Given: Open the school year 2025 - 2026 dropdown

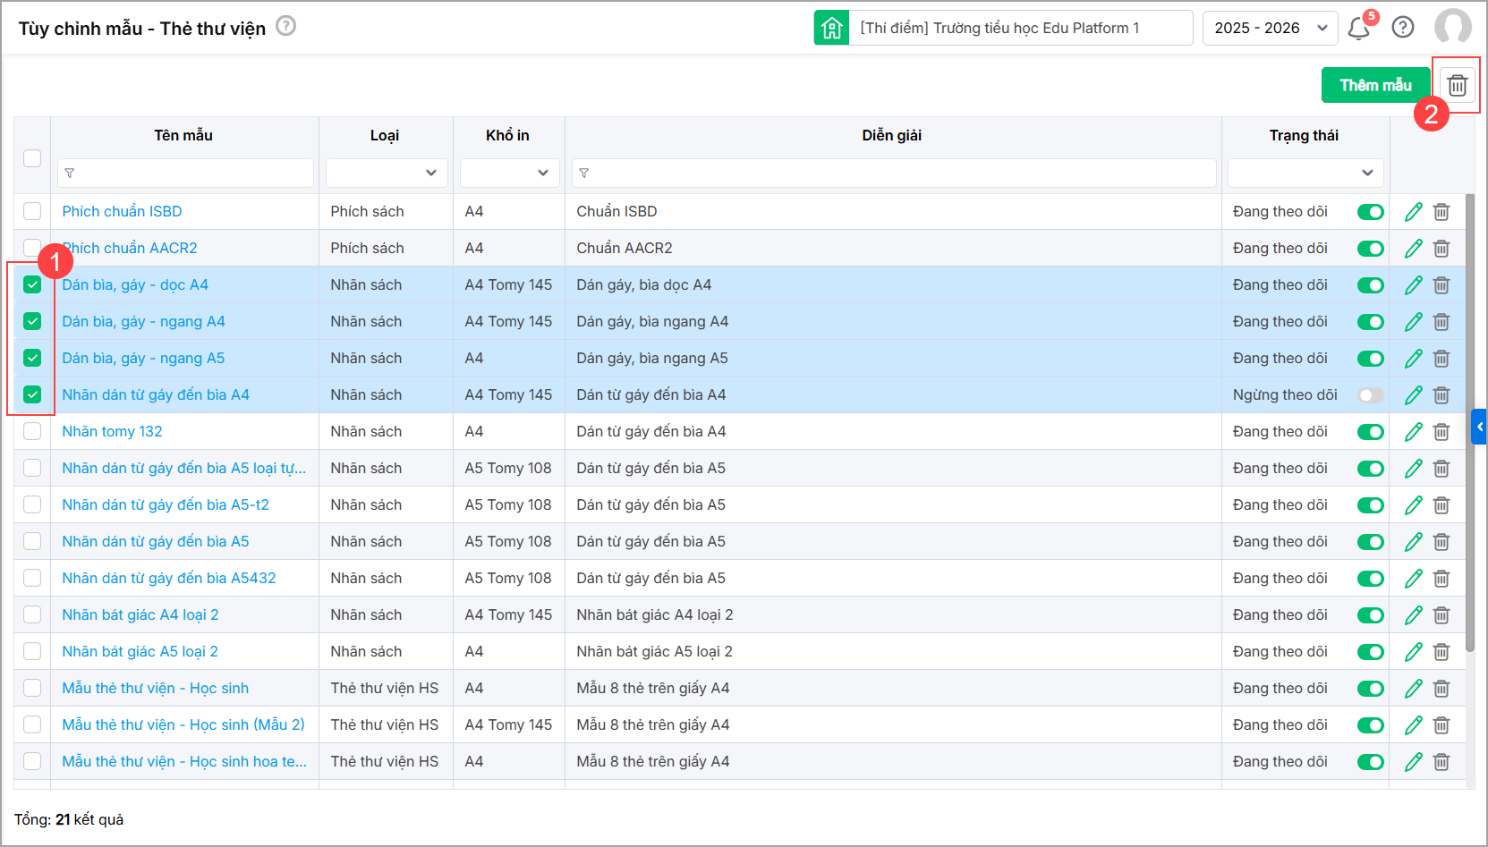Looking at the screenshot, I should pos(1270,28).
